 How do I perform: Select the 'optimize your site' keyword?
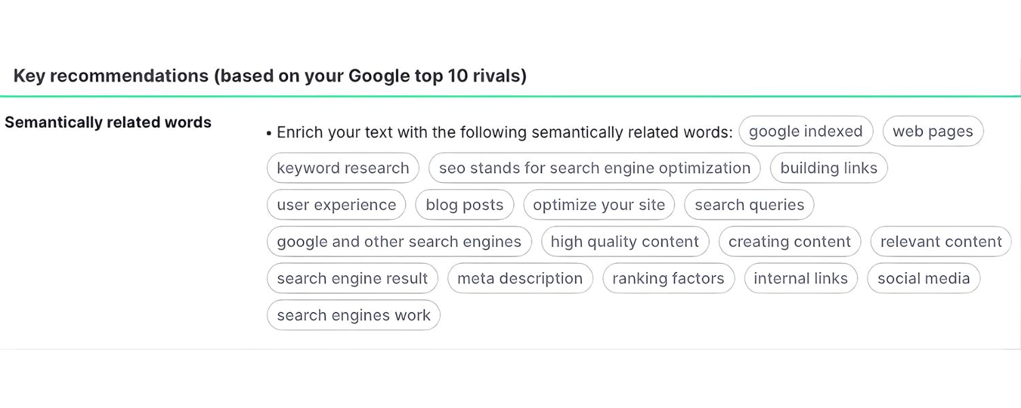598,205
